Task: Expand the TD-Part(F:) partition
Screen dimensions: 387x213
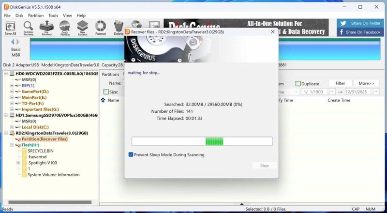Action: tap(12, 103)
